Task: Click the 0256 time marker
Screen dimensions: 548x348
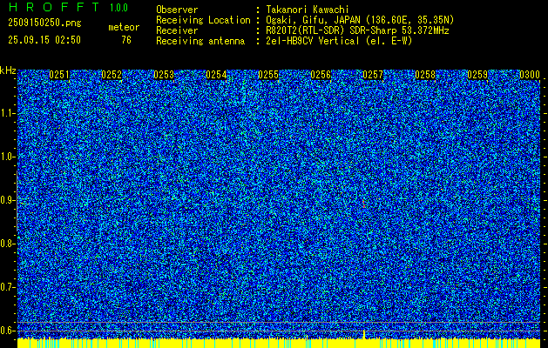Action: 321,75
